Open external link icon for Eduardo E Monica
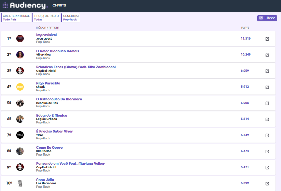Image resolution: width=281 pixels, height=191 pixels. [x=267, y=120]
